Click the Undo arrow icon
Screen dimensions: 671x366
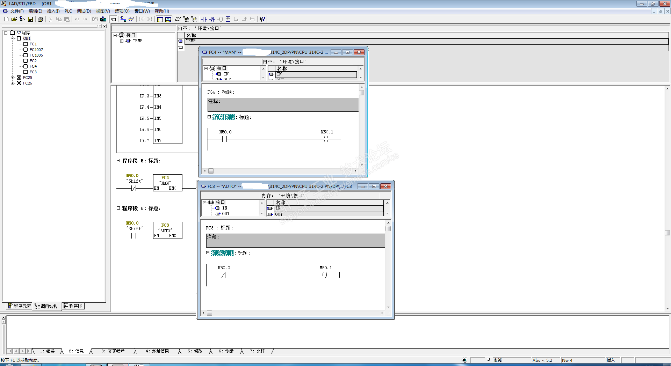[x=77, y=19]
